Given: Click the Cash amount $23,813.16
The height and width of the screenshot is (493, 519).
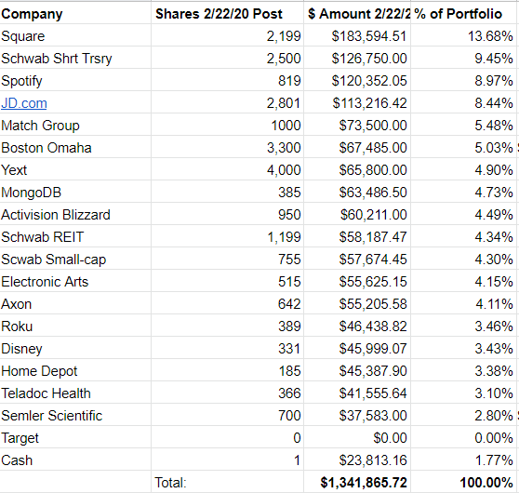Looking at the screenshot, I should [x=357, y=460].
